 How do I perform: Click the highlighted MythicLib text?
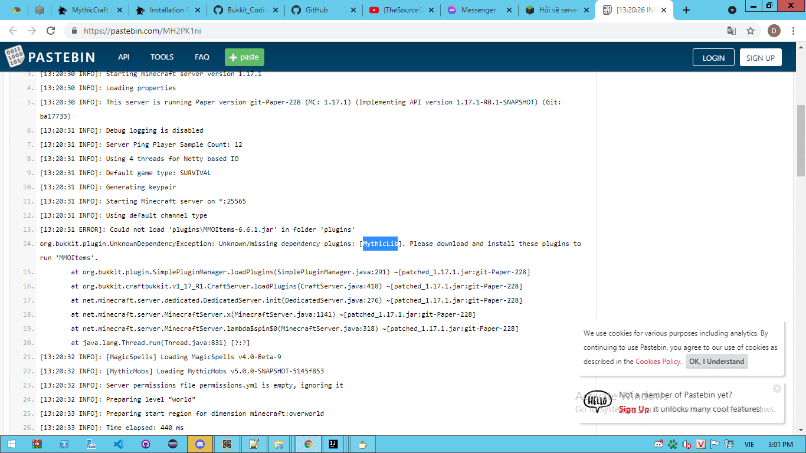click(x=380, y=244)
